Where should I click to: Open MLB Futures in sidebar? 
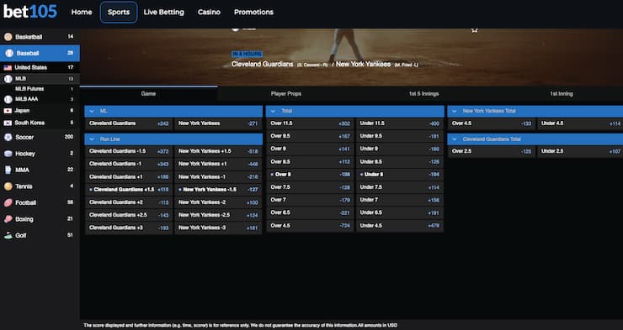click(x=29, y=89)
